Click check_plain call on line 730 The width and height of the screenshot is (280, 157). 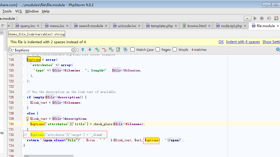[x=103, y=124]
